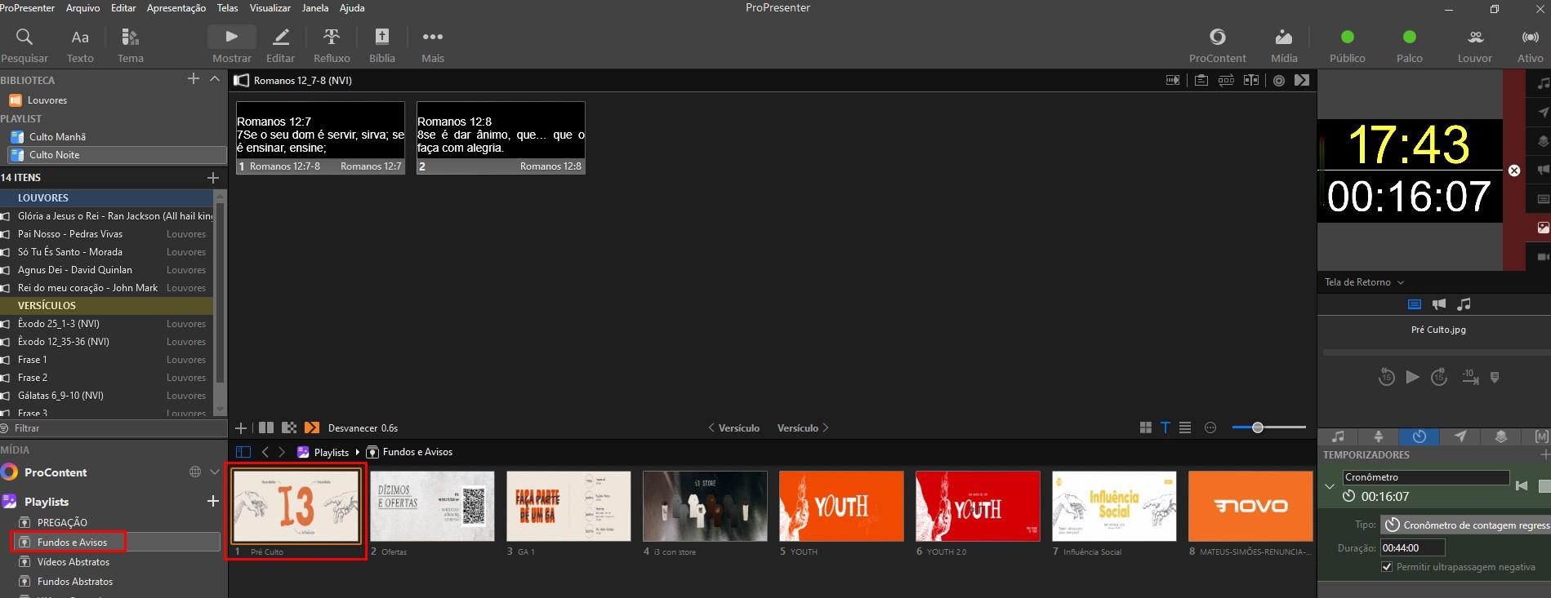
Task: Uncheck Permitir ultrapassagem negativa
Action: coord(1386,567)
